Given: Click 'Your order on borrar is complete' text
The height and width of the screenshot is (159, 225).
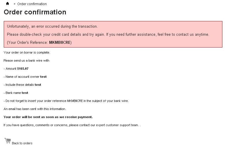Looking at the screenshot, I should (x=27, y=53).
